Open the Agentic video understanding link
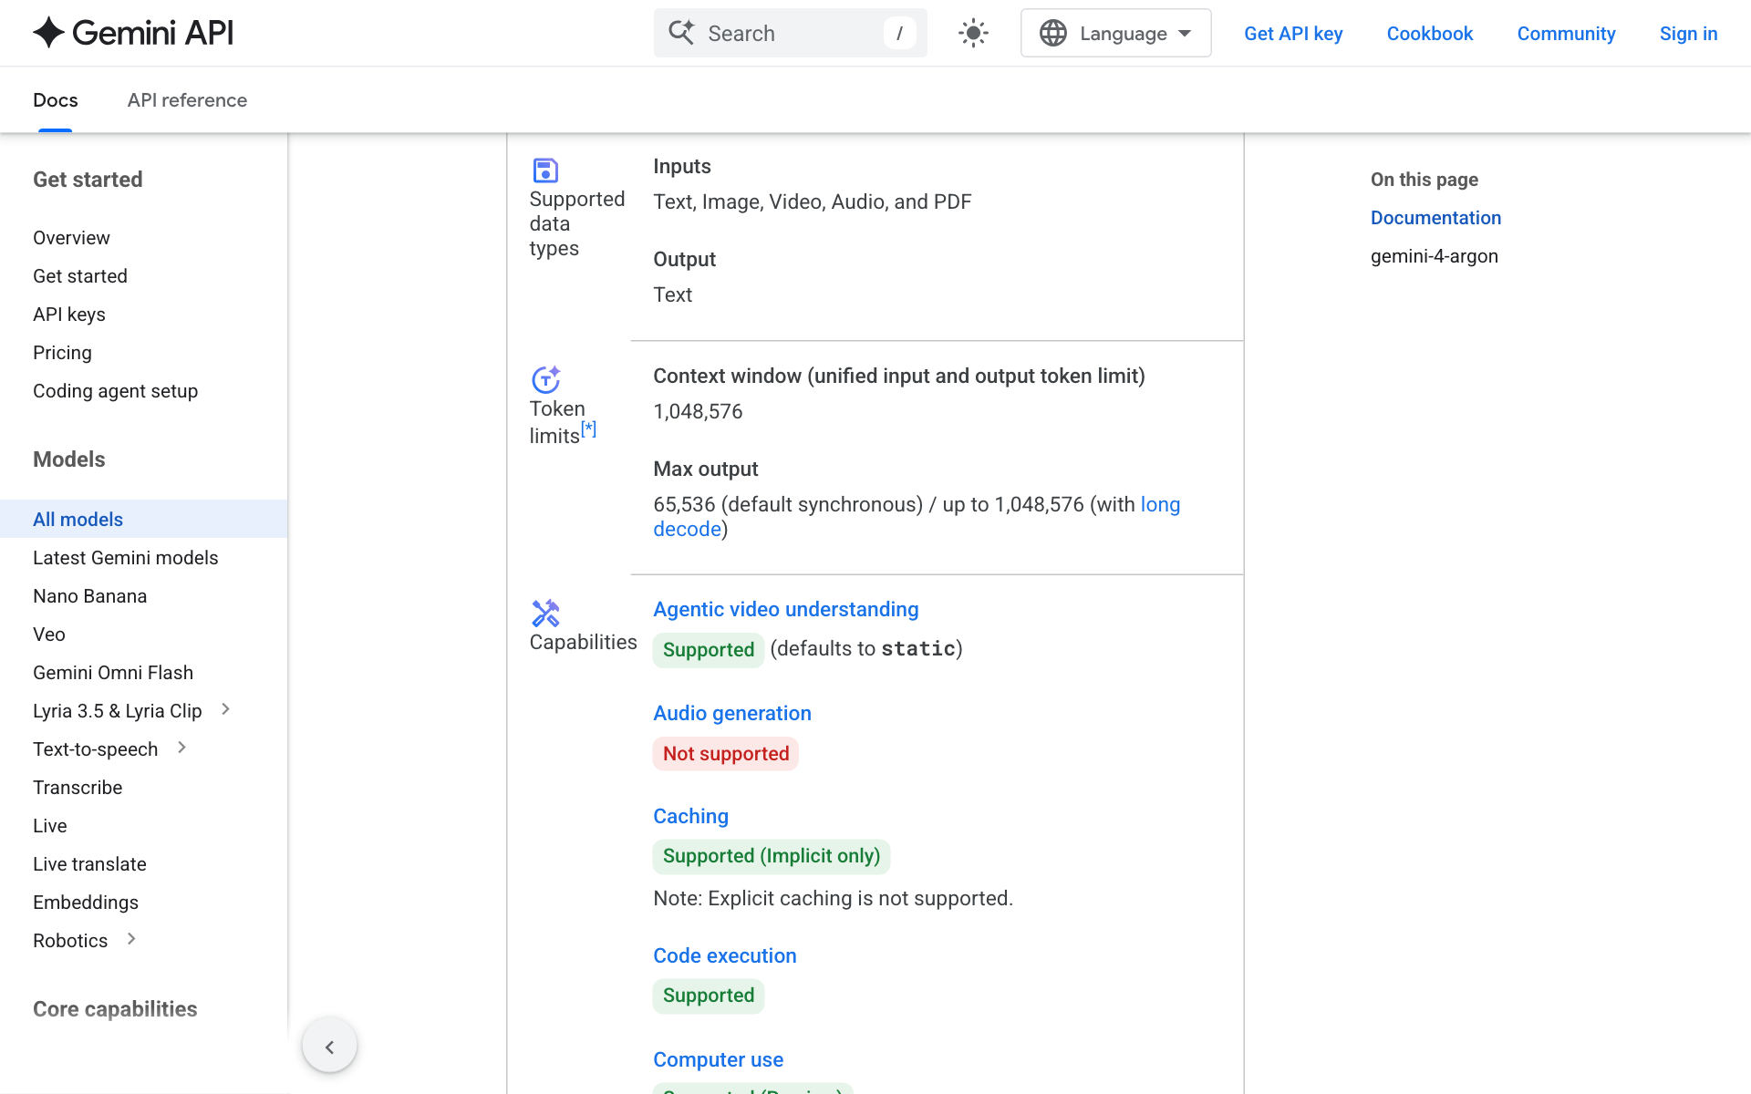The width and height of the screenshot is (1751, 1094). [785, 609]
